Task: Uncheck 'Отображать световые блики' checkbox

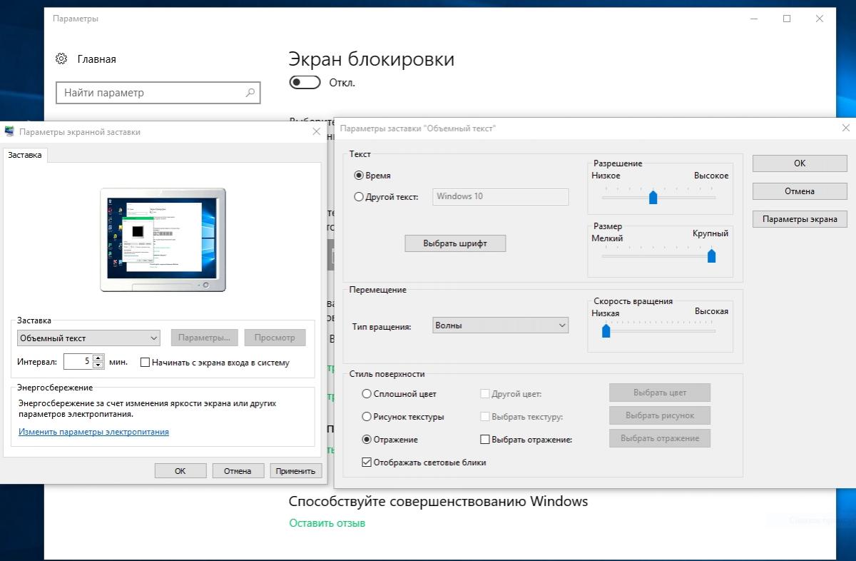Action: pos(367,463)
